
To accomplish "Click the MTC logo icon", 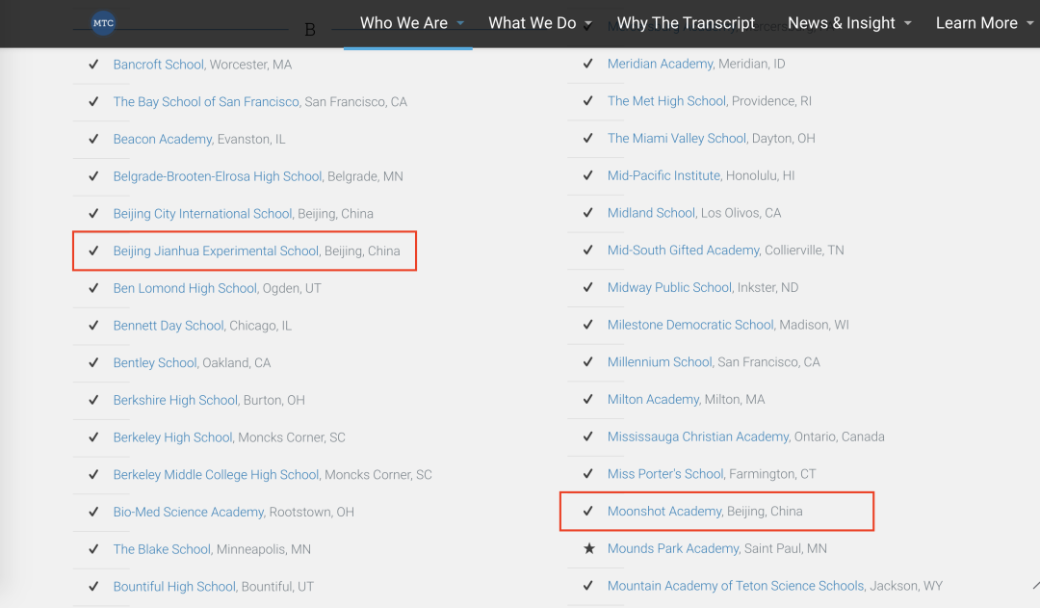I will (103, 23).
